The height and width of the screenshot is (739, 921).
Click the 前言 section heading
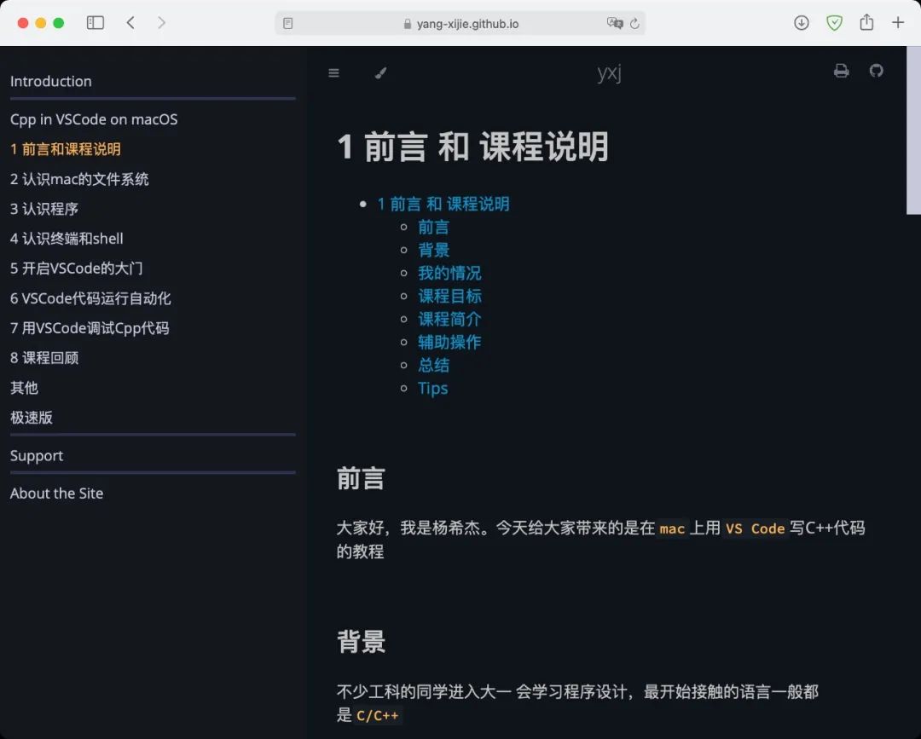click(x=361, y=478)
